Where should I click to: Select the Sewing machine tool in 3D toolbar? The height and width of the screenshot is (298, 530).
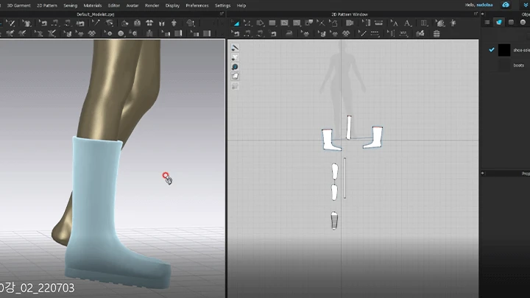(80, 23)
